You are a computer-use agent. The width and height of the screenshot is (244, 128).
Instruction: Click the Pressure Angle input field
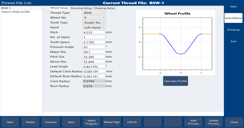[x=94, y=47]
